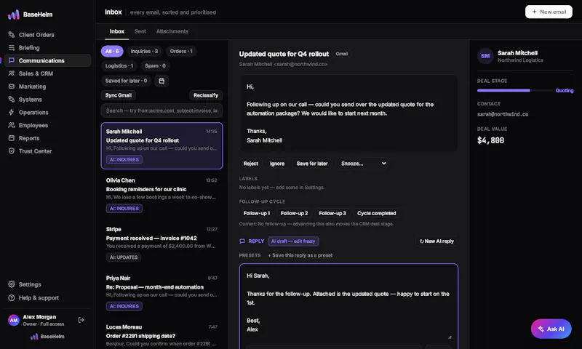Filter emails by Spam · 0
The width and height of the screenshot is (582, 349).
coord(155,65)
